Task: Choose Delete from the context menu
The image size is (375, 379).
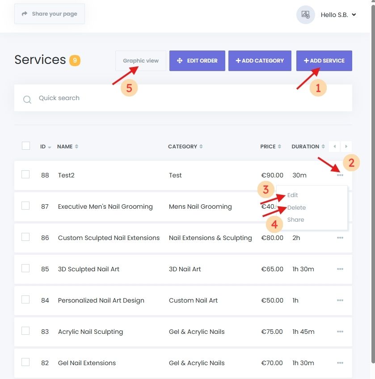Action: pos(297,207)
